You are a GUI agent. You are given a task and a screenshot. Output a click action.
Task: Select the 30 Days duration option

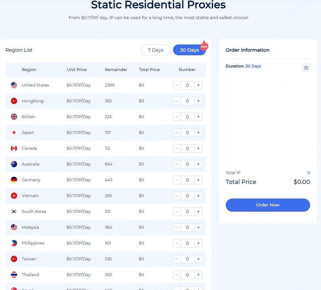click(x=189, y=50)
